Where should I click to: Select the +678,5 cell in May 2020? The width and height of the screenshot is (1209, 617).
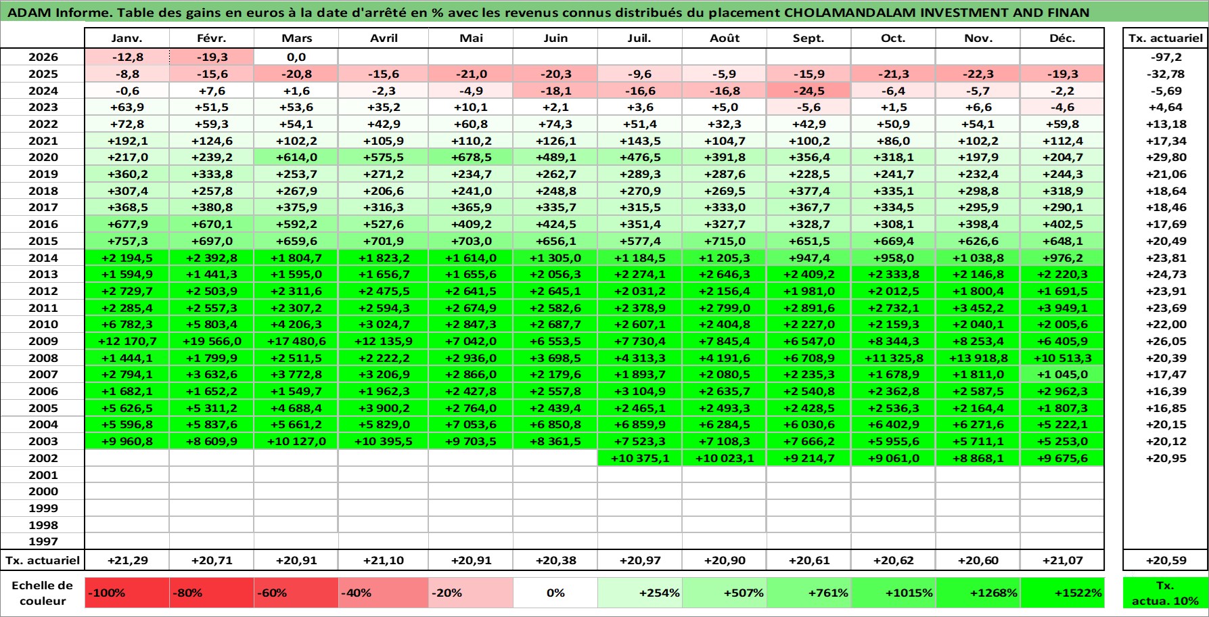(471, 157)
